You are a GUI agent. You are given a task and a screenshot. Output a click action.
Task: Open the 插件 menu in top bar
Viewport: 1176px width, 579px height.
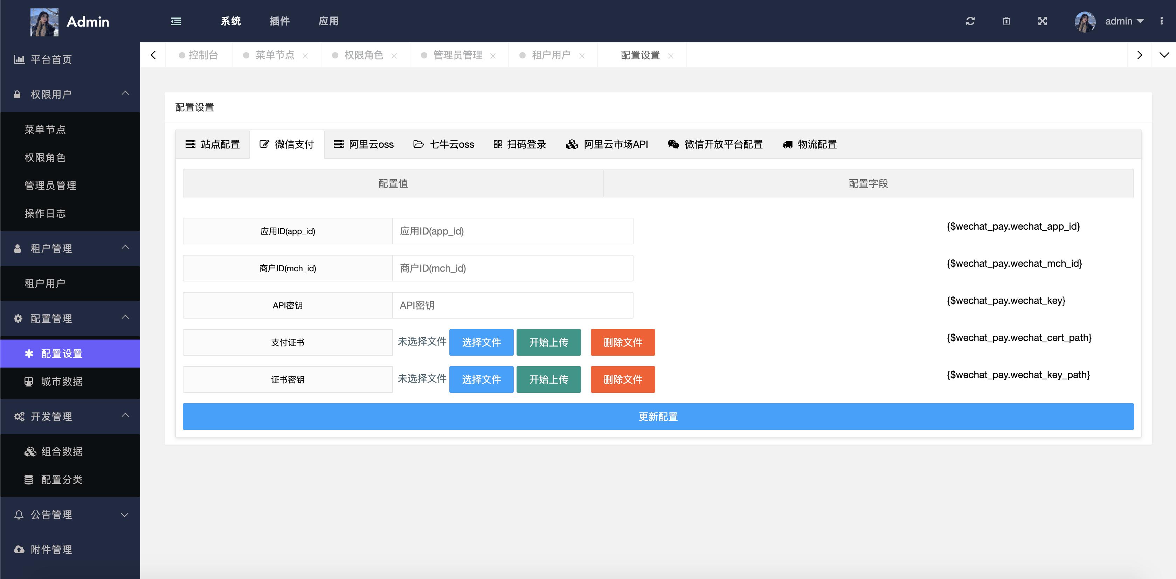[x=280, y=21]
